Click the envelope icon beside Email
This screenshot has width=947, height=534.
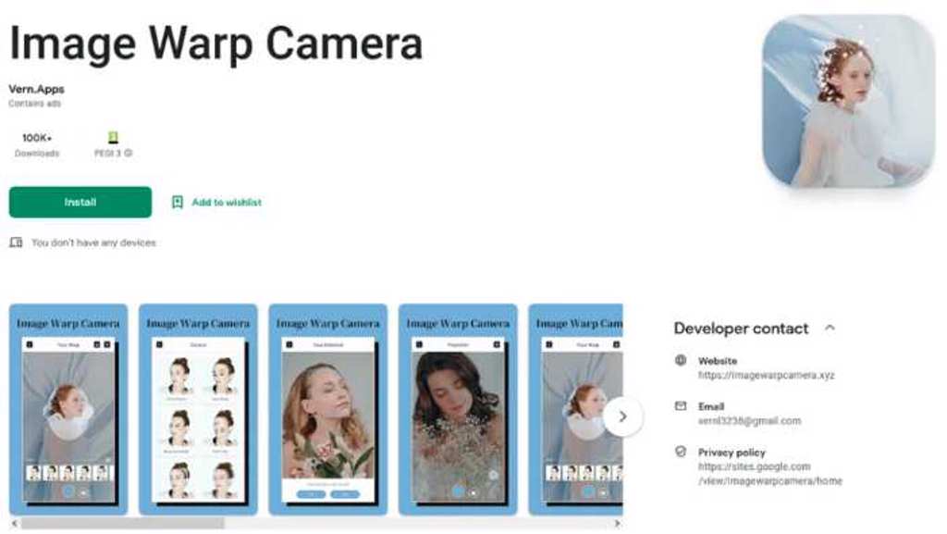click(x=681, y=406)
